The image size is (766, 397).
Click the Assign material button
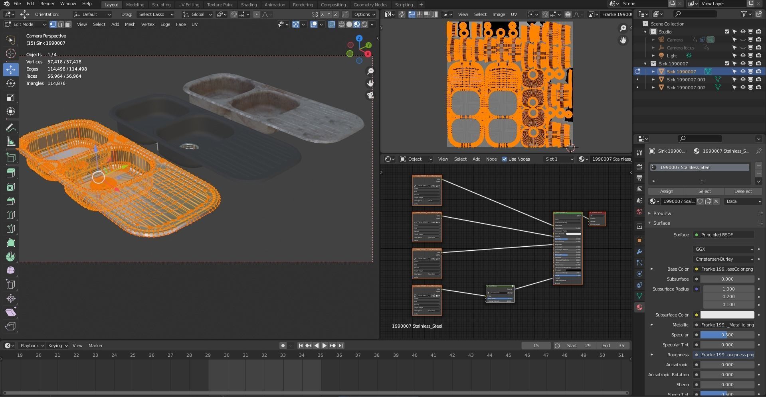coord(666,191)
